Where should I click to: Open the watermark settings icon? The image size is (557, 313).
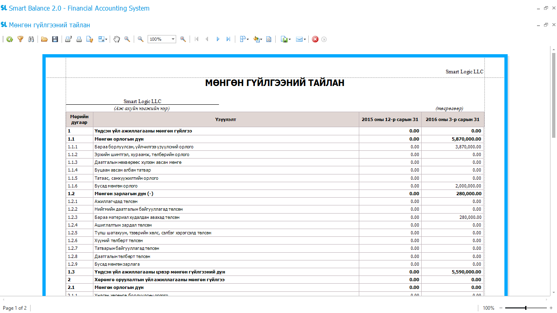(x=269, y=39)
